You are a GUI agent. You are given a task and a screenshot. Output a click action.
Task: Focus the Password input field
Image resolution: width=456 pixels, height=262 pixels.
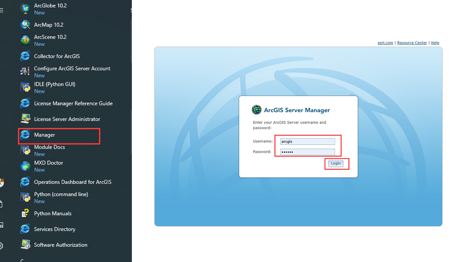pos(308,152)
